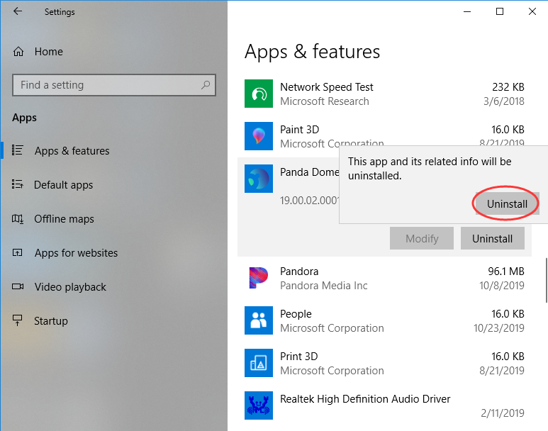Click the Paint 3D app icon
Screen dimensions: 548x431
[x=259, y=136]
